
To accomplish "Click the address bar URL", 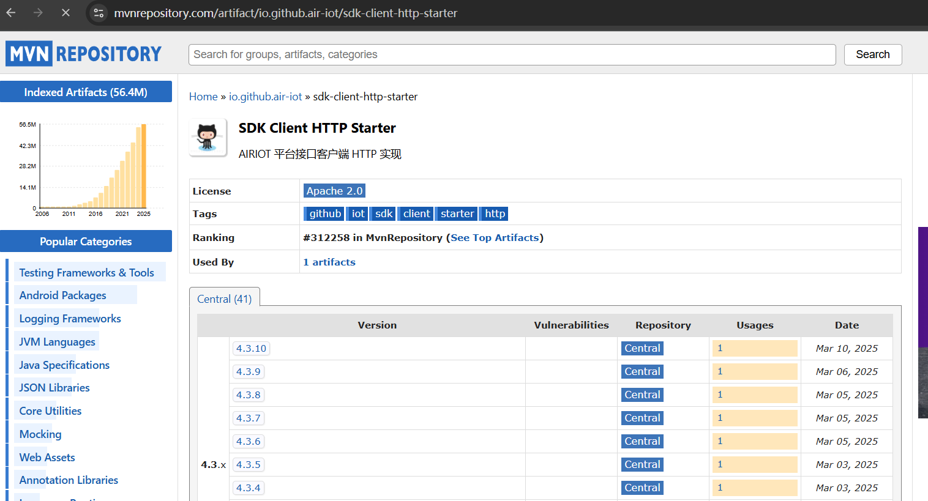I will pyautogui.click(x=285, y=13).
